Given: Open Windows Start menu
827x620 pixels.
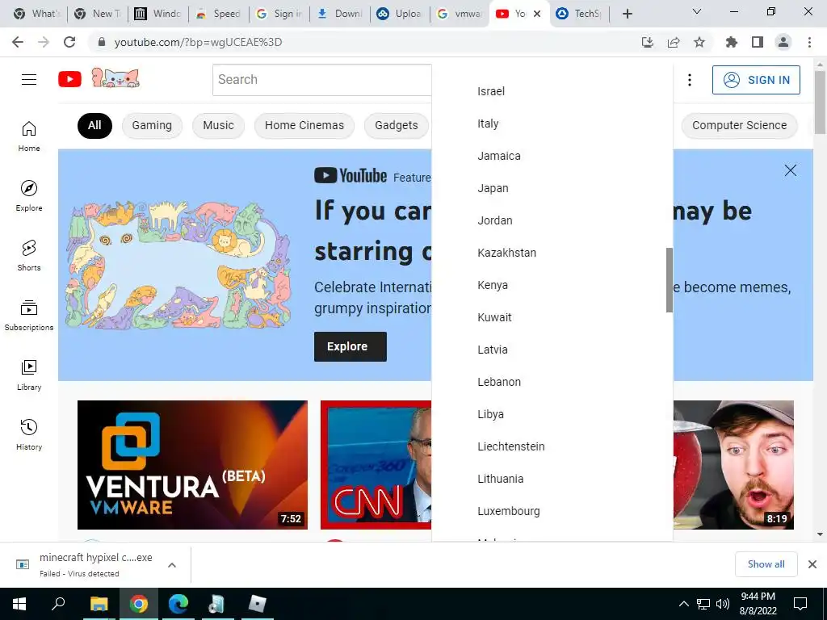Looking at the screenshot, I should click(19, 604).
